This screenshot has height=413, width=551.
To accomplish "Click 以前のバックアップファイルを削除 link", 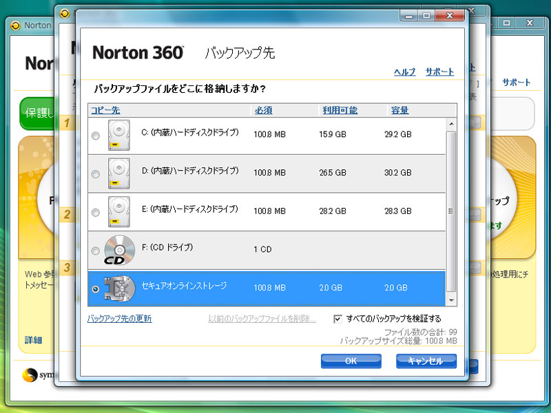I will coord(262,319).
